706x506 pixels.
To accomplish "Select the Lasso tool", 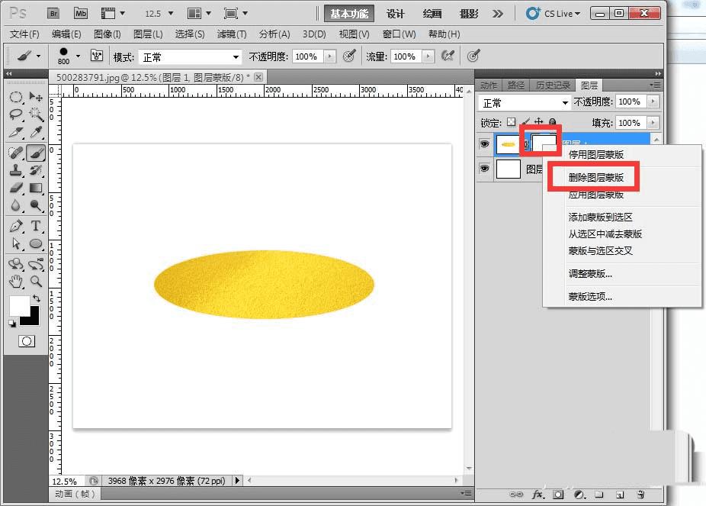I will (16, 114).
